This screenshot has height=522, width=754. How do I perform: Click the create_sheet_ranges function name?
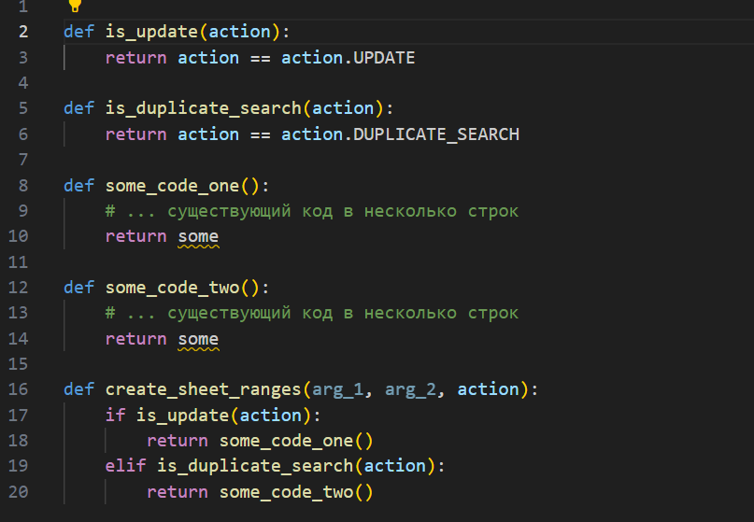pyautogui.click(x=204, y=389)
